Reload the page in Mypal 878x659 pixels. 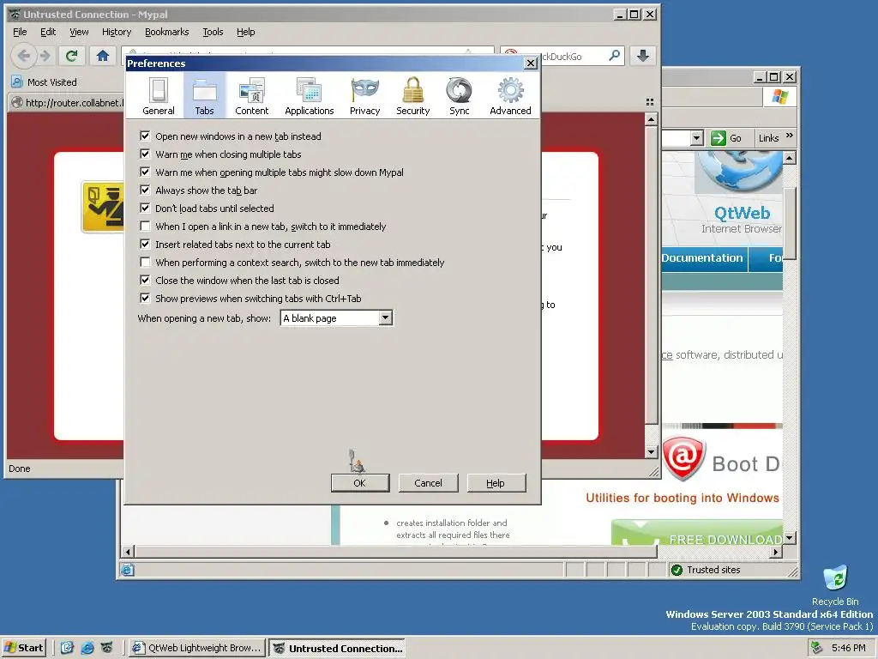[72, 56]
